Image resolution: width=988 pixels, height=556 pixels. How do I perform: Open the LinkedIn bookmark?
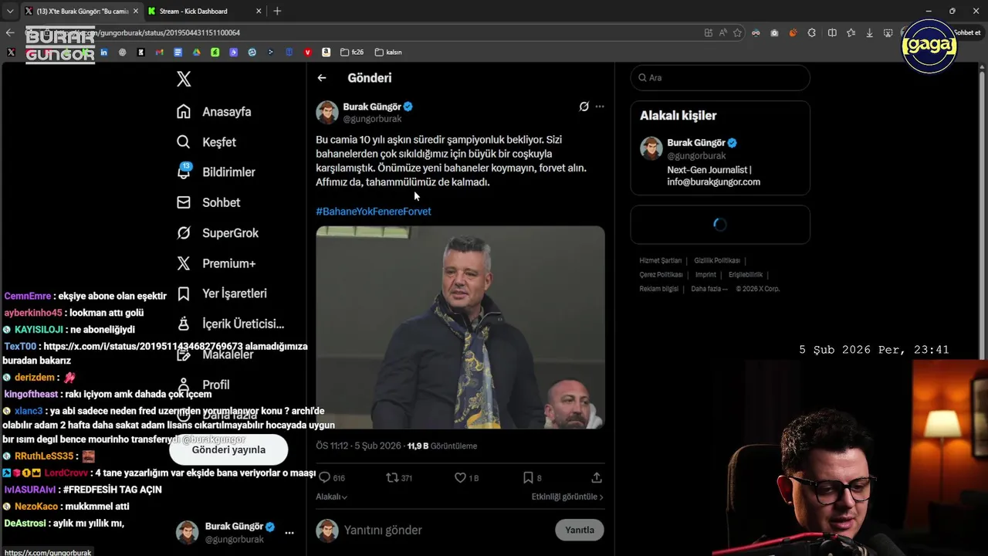tap(103, 53)
